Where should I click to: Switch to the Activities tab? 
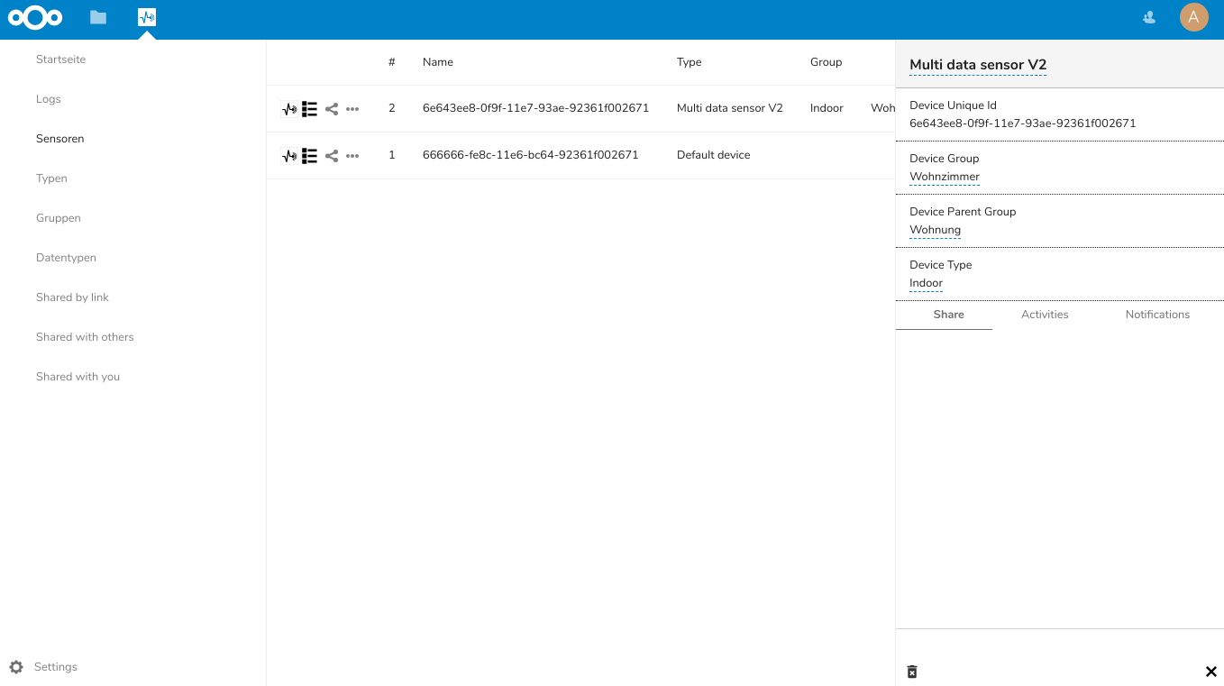[1045, 315]
